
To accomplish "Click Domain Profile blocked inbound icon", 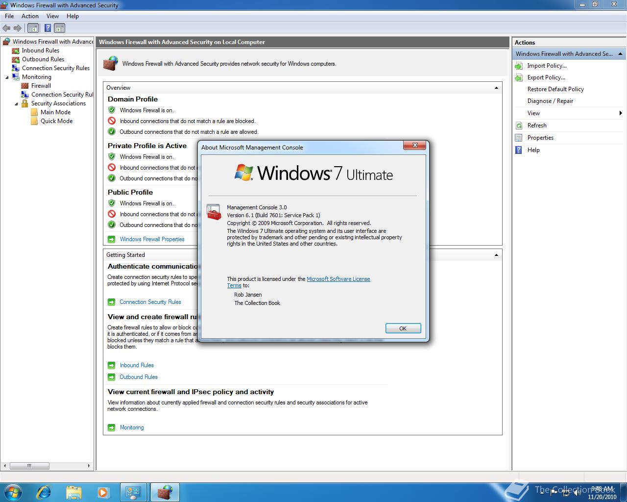I will [x=112, y=121].
